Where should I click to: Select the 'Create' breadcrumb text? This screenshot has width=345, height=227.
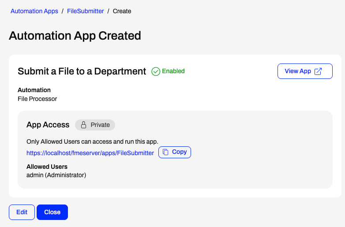[122, 11]
